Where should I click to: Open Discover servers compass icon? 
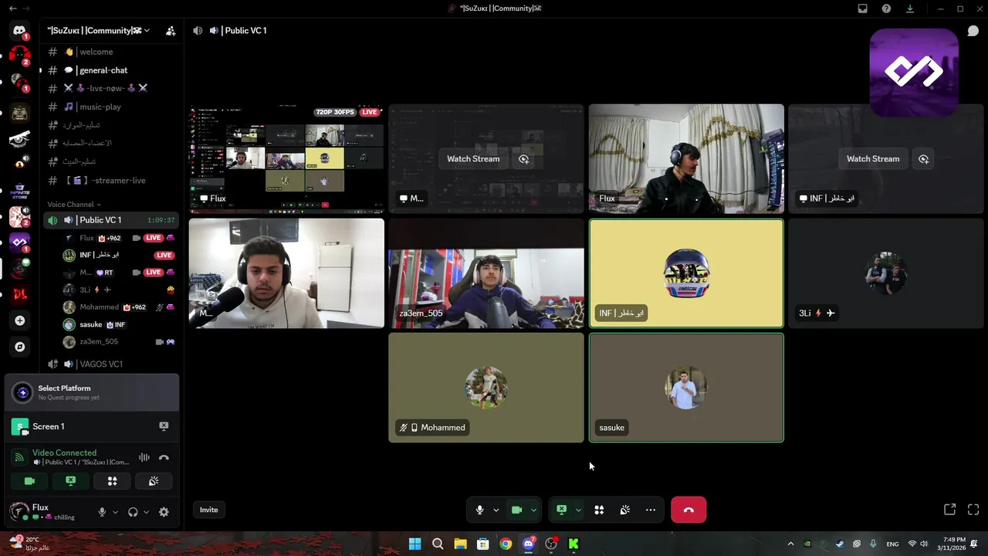19,347
